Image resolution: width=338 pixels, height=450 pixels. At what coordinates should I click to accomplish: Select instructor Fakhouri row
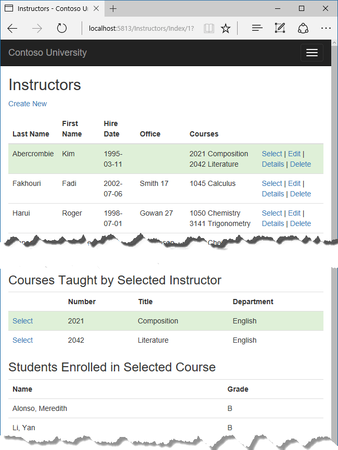271,183
